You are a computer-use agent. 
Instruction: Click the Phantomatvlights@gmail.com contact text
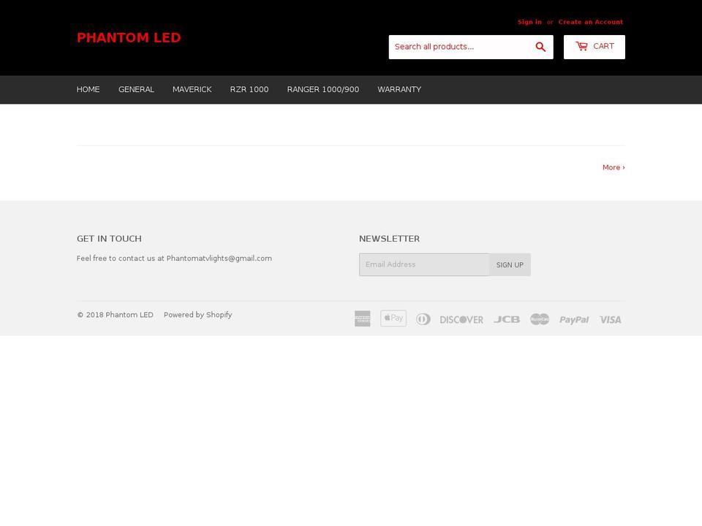(219, 259)
